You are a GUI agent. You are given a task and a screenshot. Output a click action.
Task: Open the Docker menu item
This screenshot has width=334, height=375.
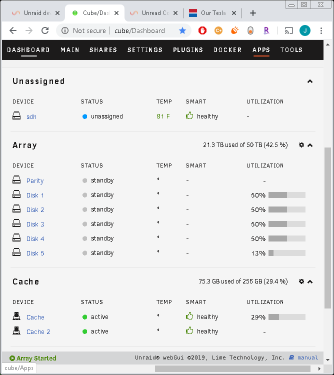click(x=227, y=49)
